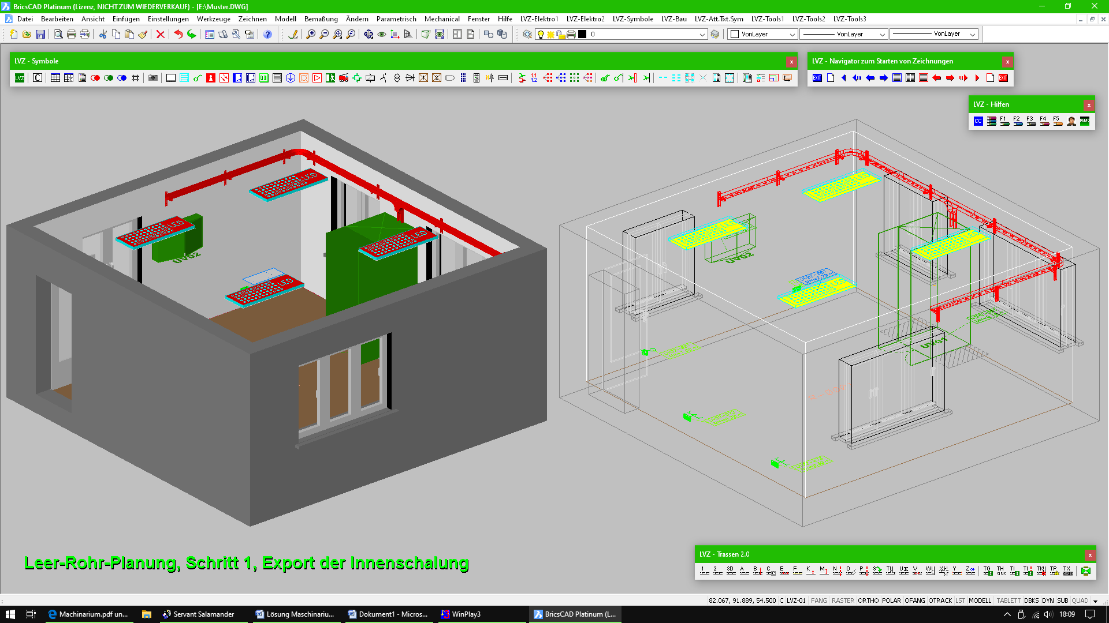Click the green Redo arrow icon
Viewport: 1109px width, 623px height.
point(192,35)
